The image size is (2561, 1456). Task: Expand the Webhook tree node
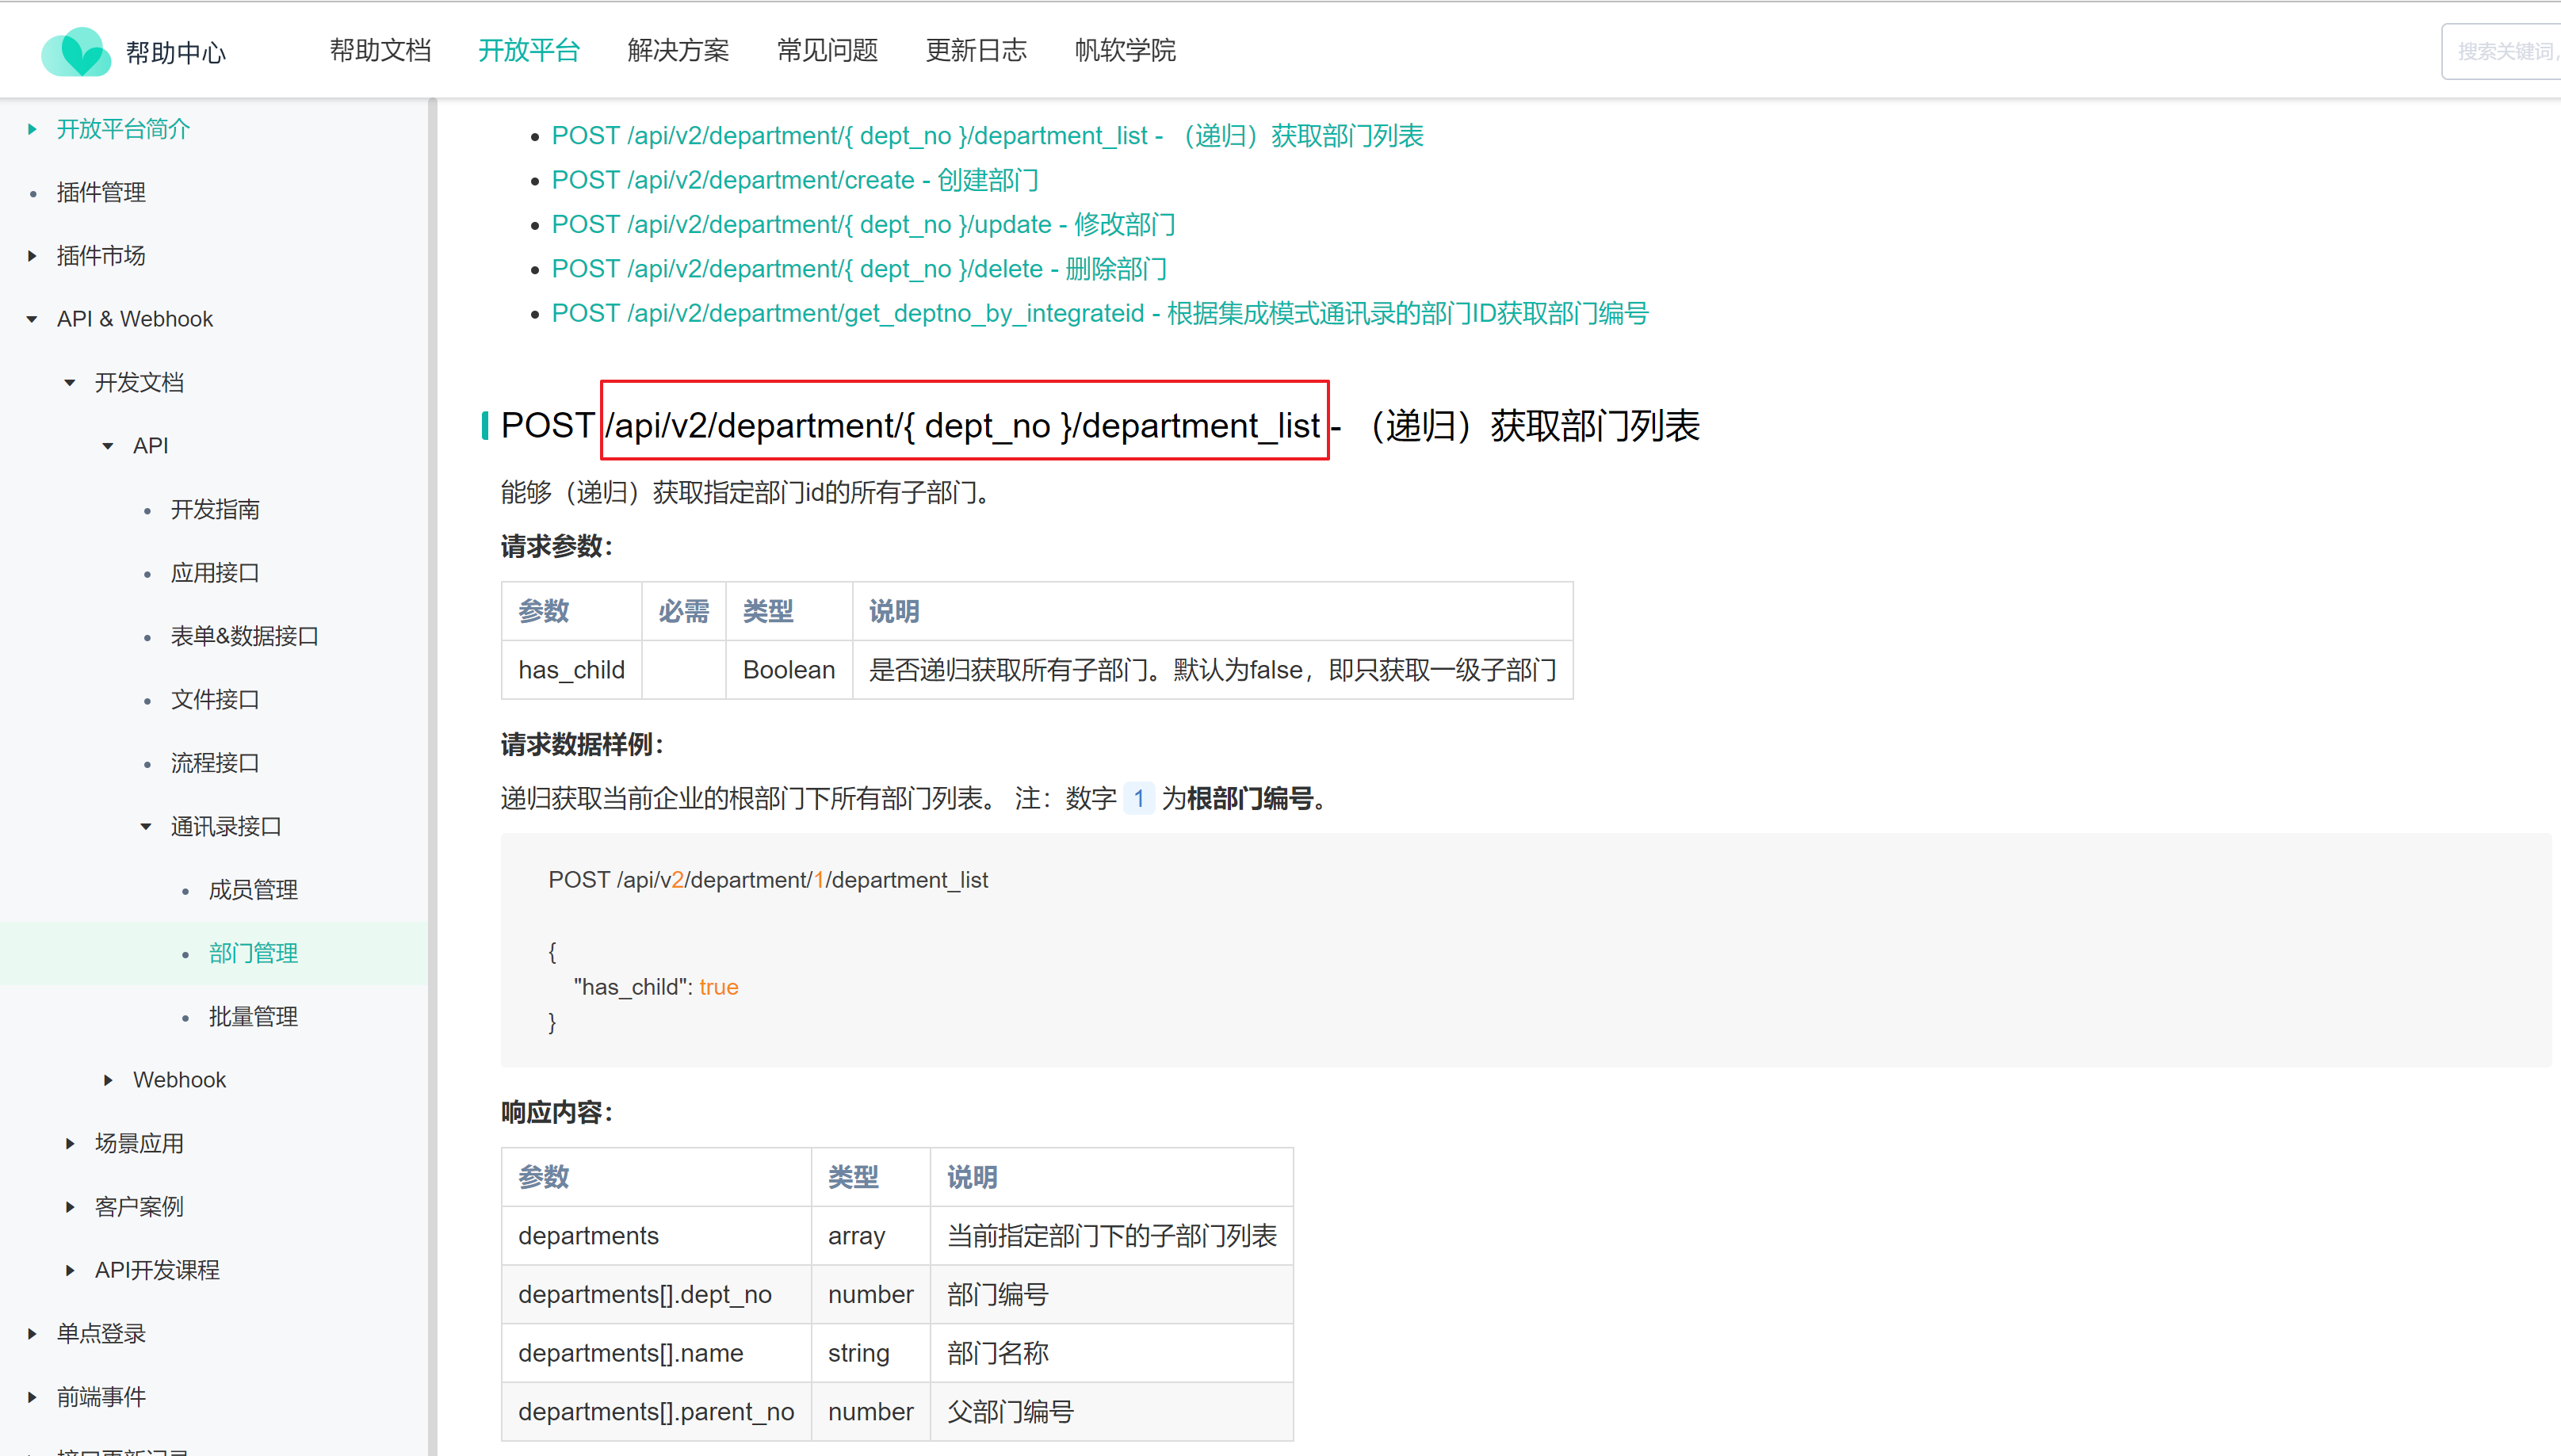108,1080
